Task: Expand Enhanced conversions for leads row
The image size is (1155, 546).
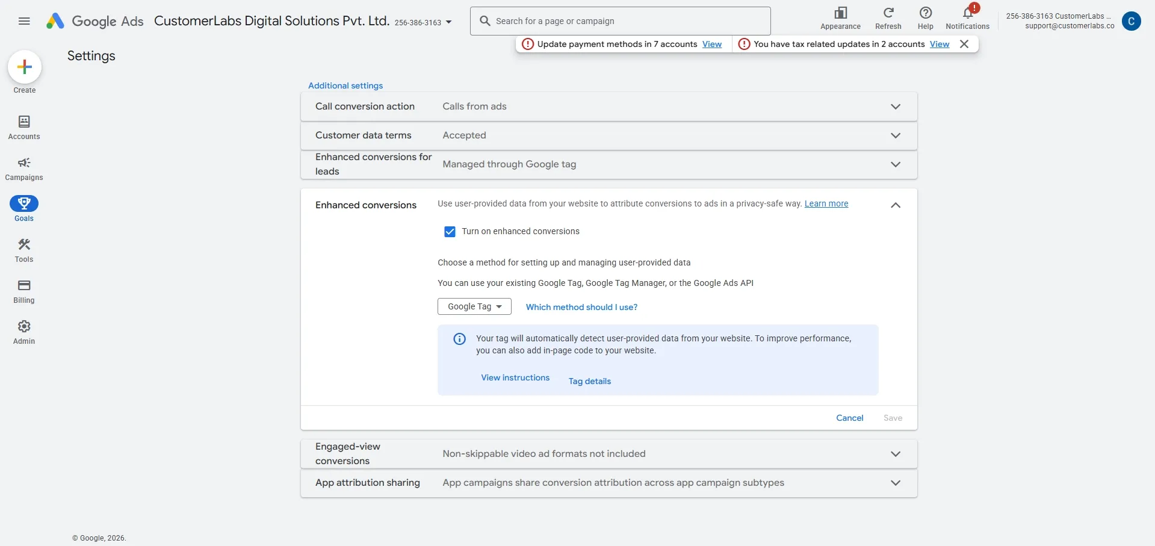Action: click(x=608, y=164)
